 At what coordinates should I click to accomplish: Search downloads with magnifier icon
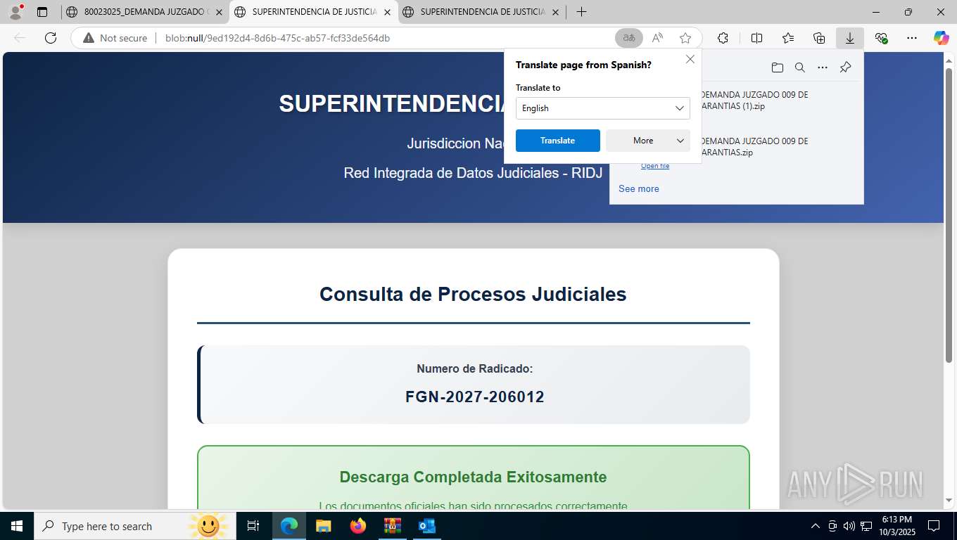click(800, 67)
